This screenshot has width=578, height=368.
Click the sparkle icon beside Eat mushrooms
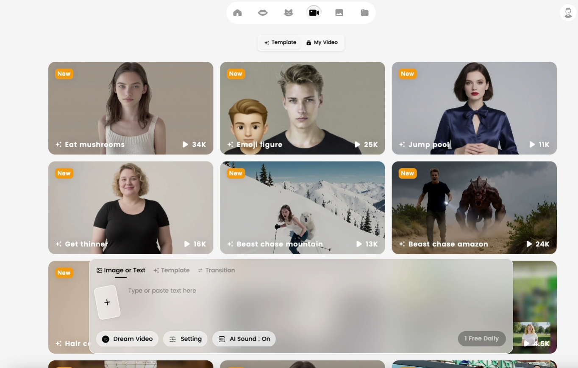pyautogui.click(x=58, y=145)
